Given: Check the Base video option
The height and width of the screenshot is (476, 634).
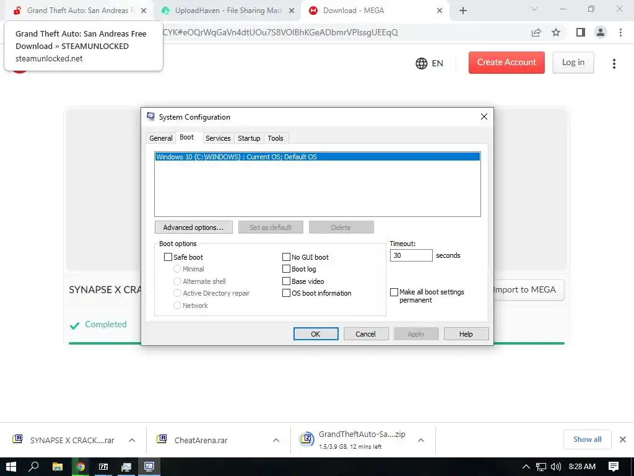Looking at the screenshot, I should (286, 281).
